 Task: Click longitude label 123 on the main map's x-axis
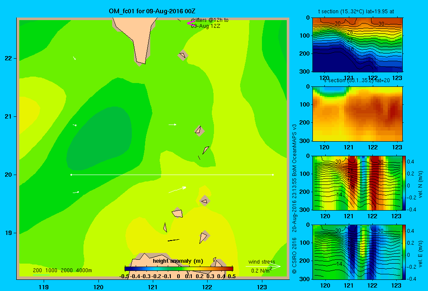pos(262,287)
